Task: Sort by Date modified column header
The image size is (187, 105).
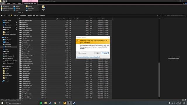Action: tap(105, 19)
